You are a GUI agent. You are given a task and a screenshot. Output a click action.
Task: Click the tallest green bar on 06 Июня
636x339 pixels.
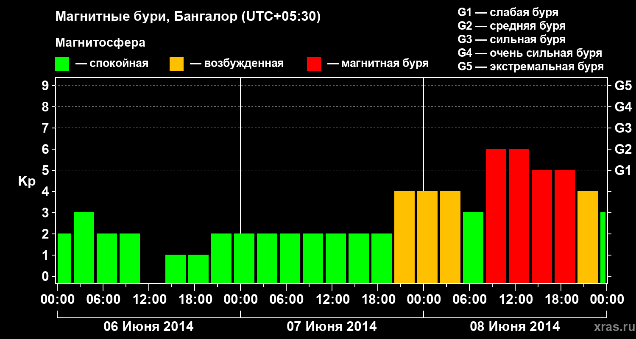pos(84,247)
